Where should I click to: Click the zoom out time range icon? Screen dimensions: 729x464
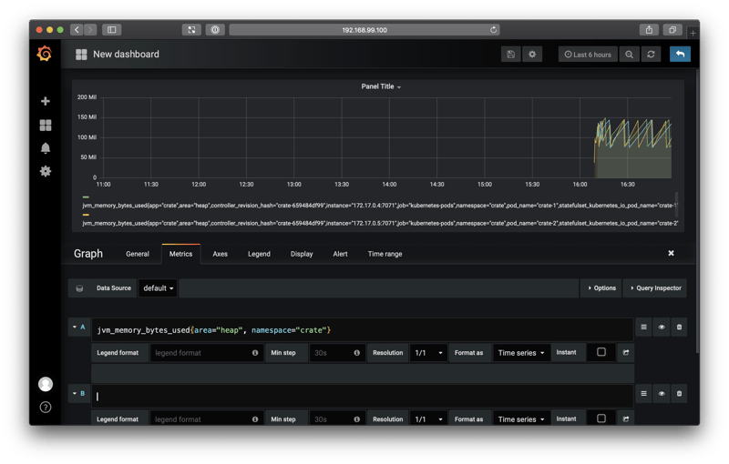tap(629, 55)
